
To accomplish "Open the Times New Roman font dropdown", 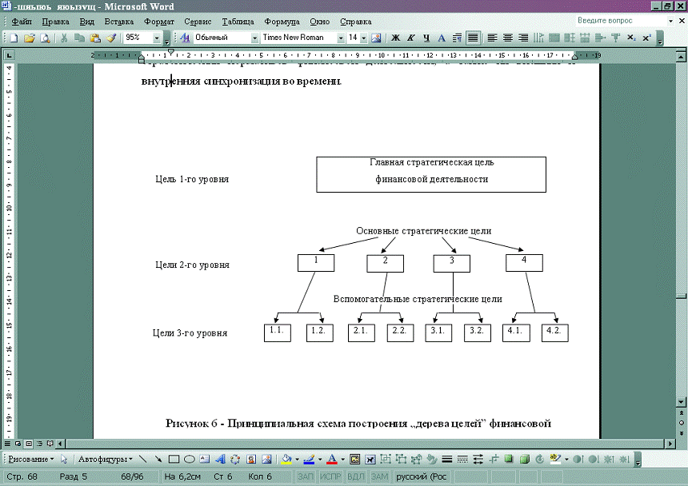I will point(340,38).
